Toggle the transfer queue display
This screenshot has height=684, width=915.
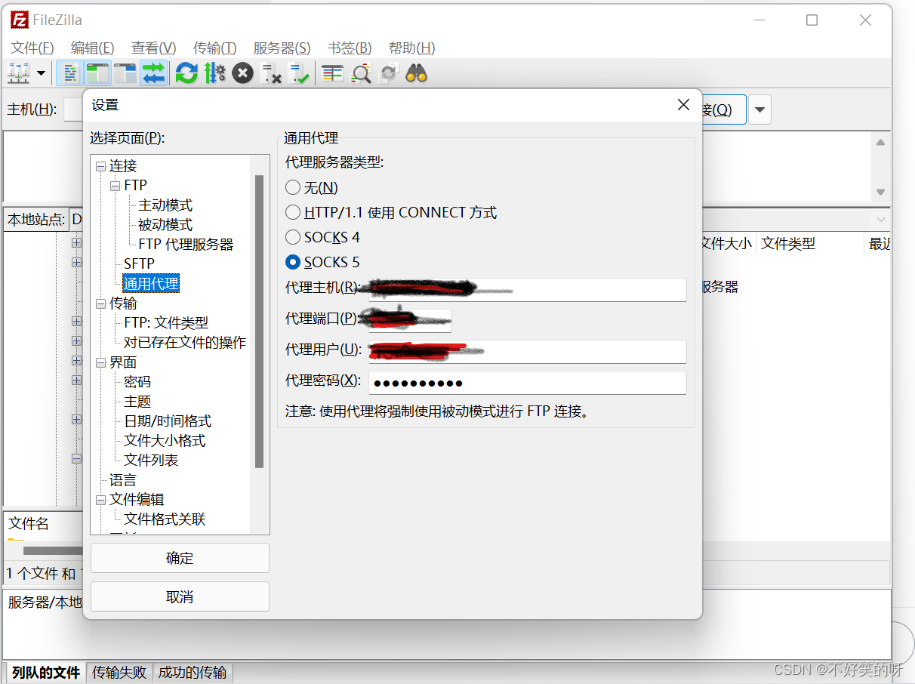click(153, 73)
